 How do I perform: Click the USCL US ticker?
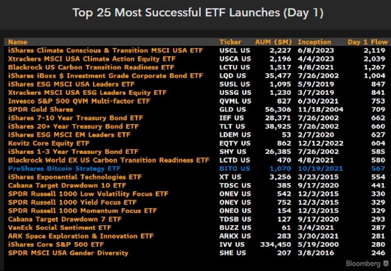pyautogui.click(x=233, y=51)
